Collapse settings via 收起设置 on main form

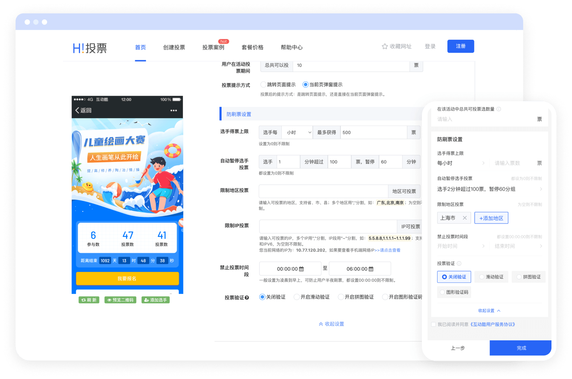(x=331, y=324)
